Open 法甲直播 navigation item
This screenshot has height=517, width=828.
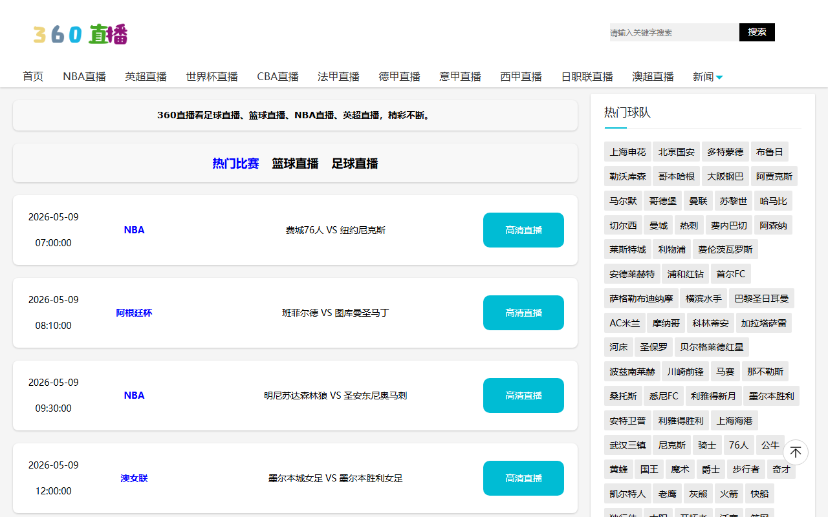338,76
